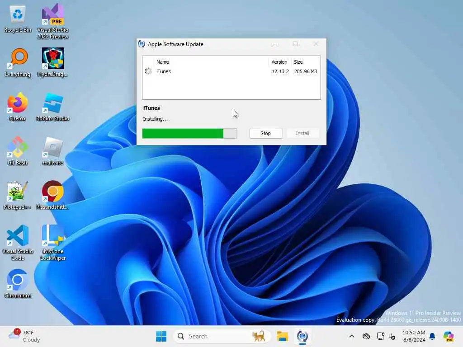Select the Pissandshitt... browser shortcut
Viewport: 463px width, 347px height.
coord(52,195)
